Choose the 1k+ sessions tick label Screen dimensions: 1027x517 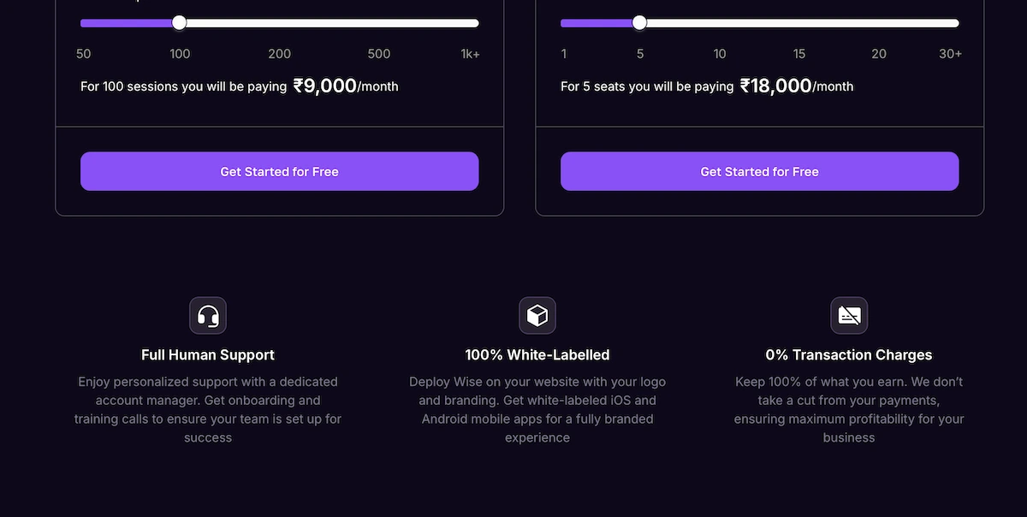pos(470,54)
